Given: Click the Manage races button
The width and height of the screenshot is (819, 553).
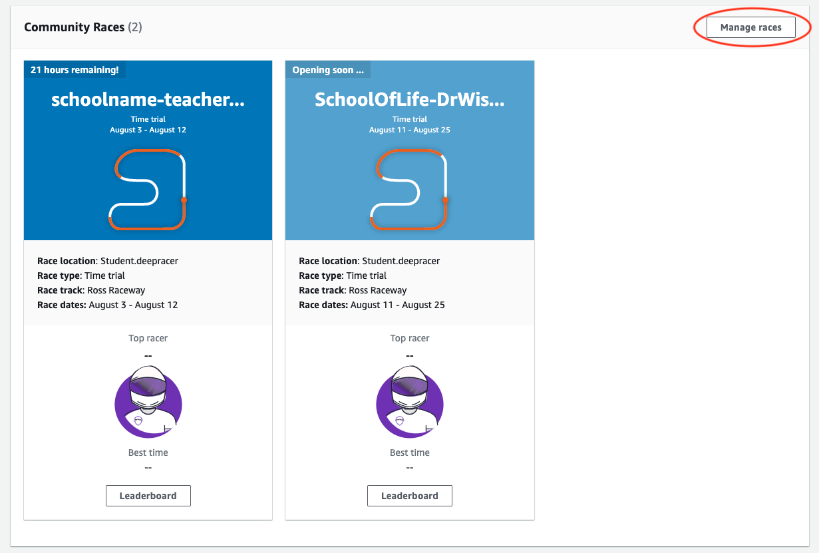Looking at the screenshot, I should tap(752, 27).
